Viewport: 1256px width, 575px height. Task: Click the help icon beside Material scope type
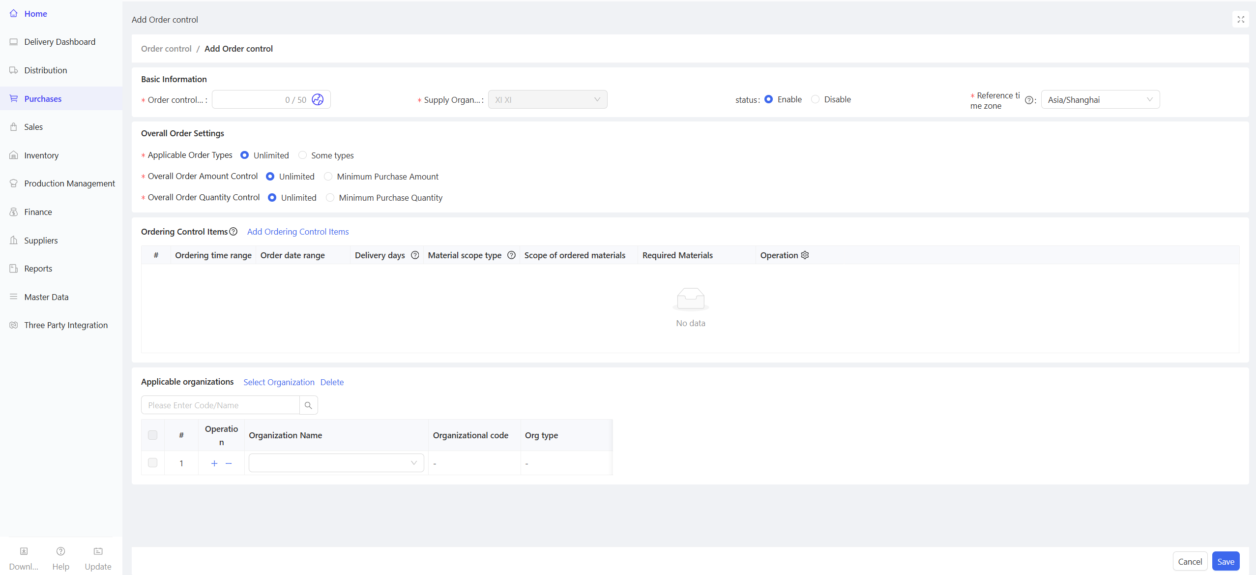(511, 255)
